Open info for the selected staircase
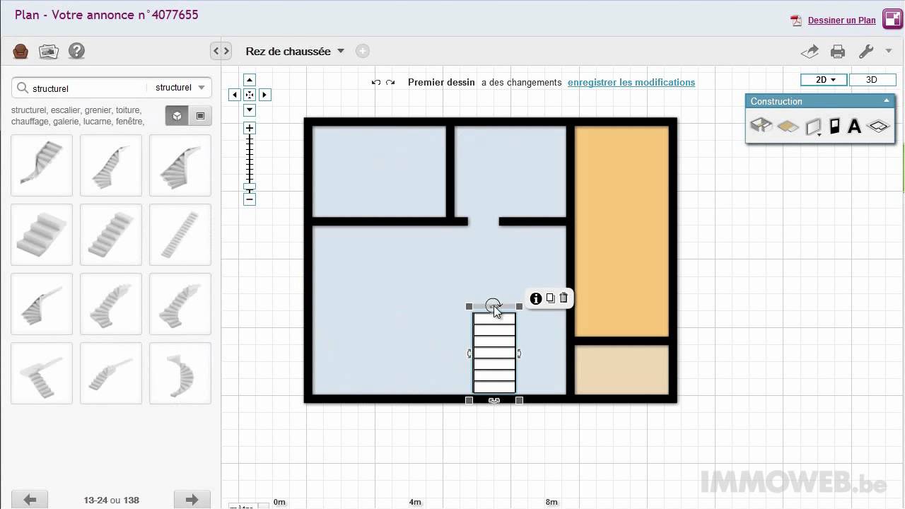The image size is (905, 509). point(535,298)
